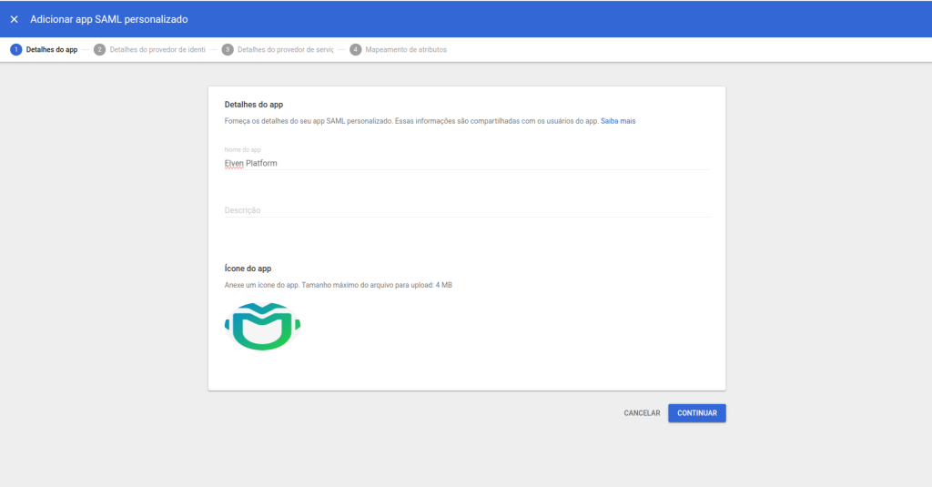The image size is (932, 487).
Task: Switch to 'Detalhes do provedor de serviço' step
Action: [285, 49]
